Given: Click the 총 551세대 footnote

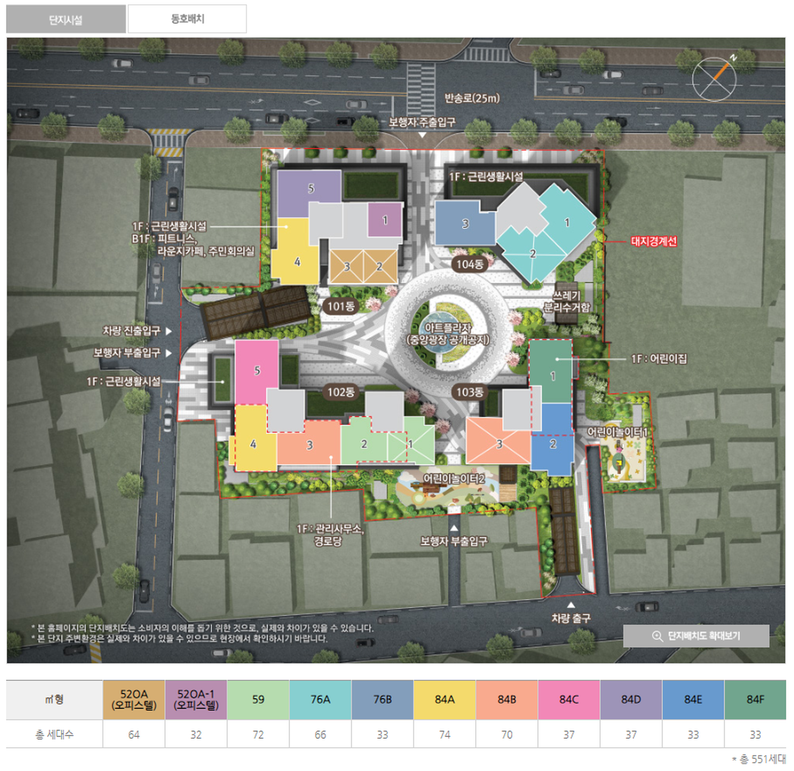Looking at the screenshot, I should tap(759, 759).
